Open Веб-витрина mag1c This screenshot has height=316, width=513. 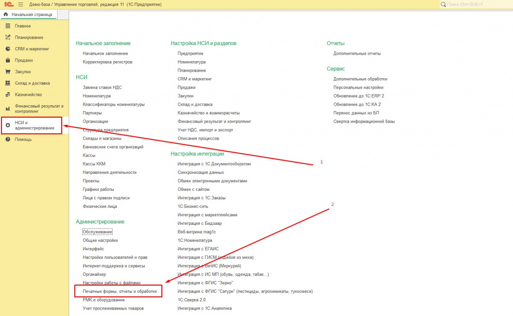[196, 232]
